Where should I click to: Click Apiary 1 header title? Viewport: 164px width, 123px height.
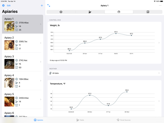[x=104, y=6]
